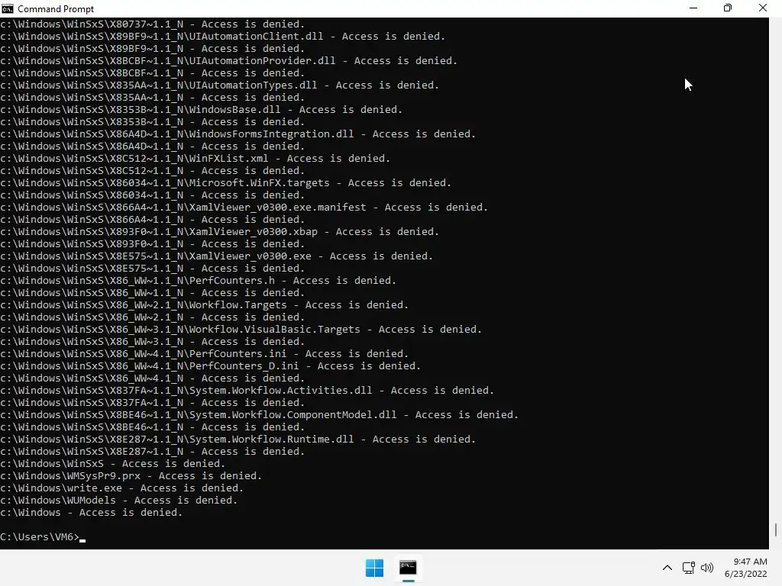Image resolution: width=782 pixels, height=586 pixels.
Task: Open the clock showing 9:47 AM
Action: pyautogui.click(x=750, y=562)
